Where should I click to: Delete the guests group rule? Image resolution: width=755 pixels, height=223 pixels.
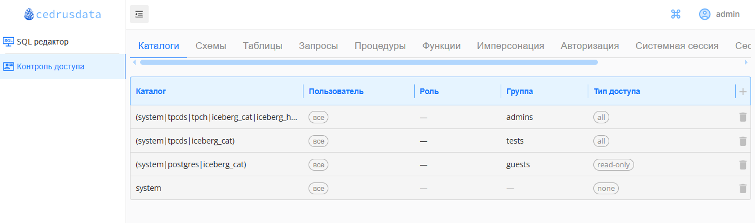tap(743, 164)
